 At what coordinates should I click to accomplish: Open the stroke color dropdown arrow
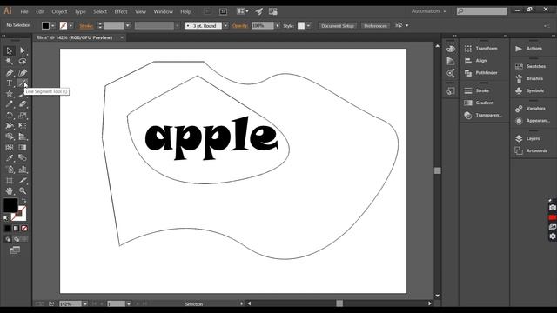(x=71, y=25)
